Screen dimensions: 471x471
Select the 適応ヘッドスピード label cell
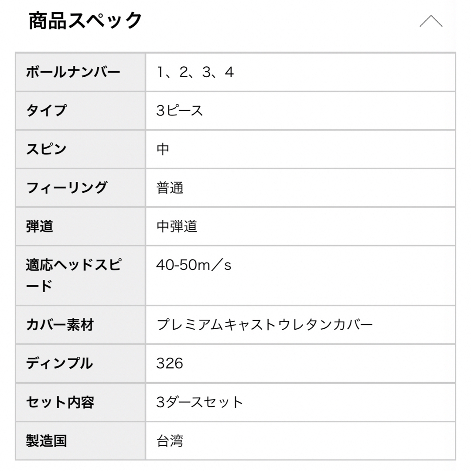(81, 276)
